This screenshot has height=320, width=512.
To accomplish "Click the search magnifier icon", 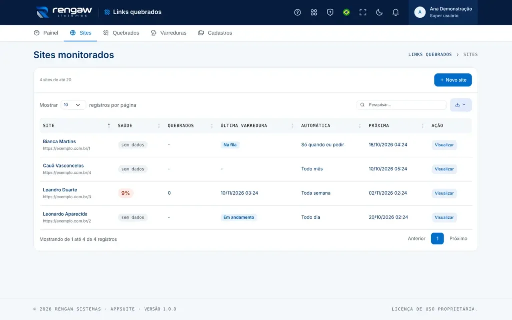I will click(x=362, y=105).
